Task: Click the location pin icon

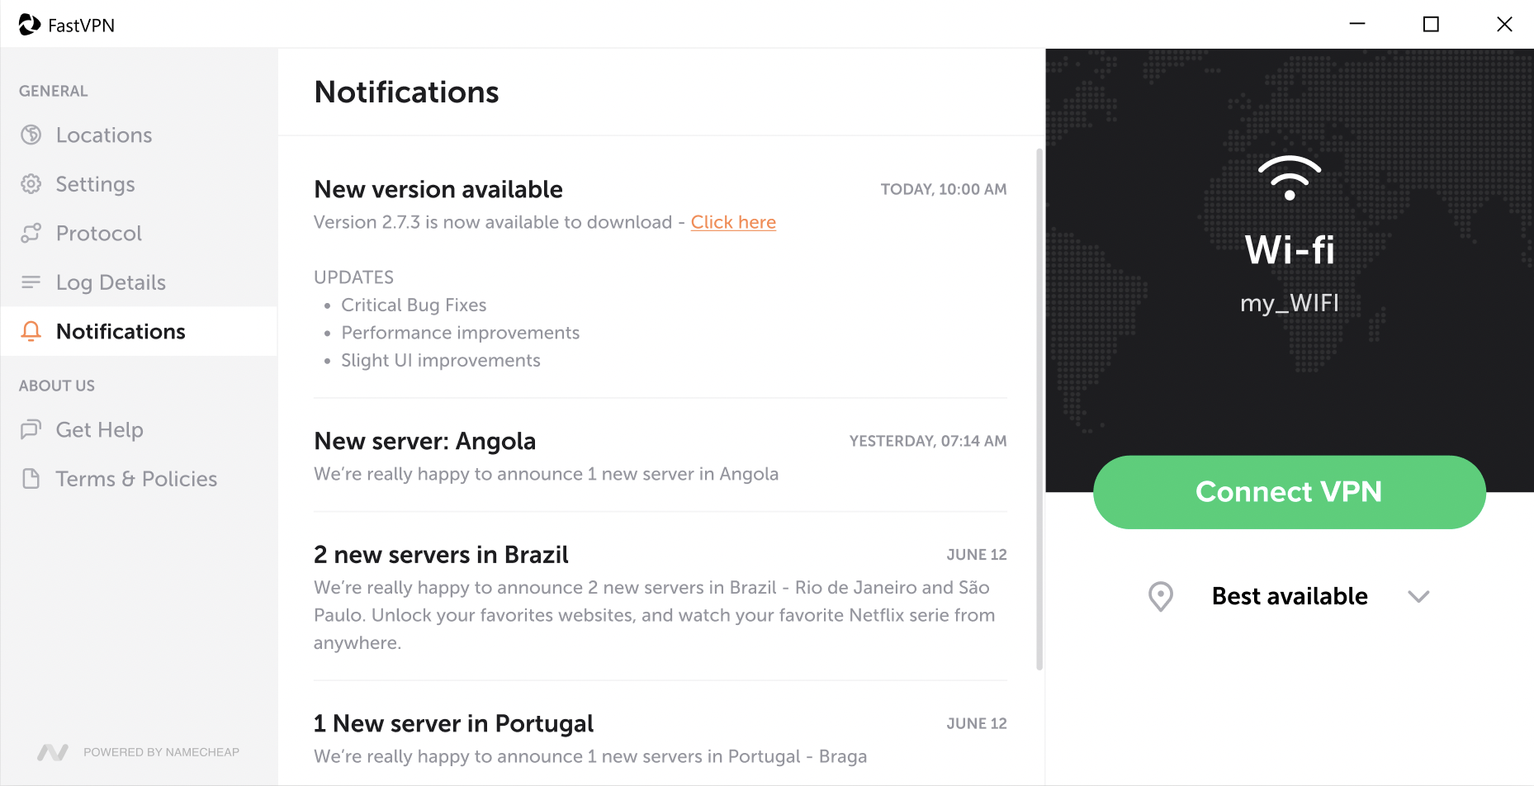Action: 1161,596
